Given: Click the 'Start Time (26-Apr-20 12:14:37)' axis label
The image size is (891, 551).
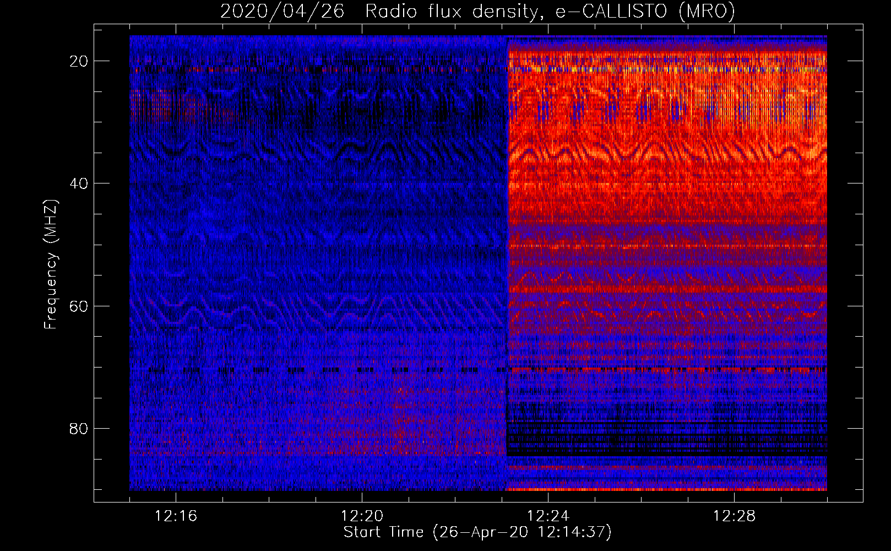Looking at the screenshot, I should coord(477,532).
